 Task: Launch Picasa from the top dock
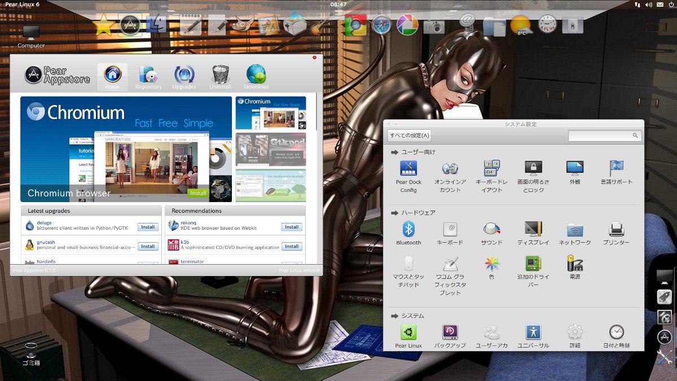coord(407,25)
